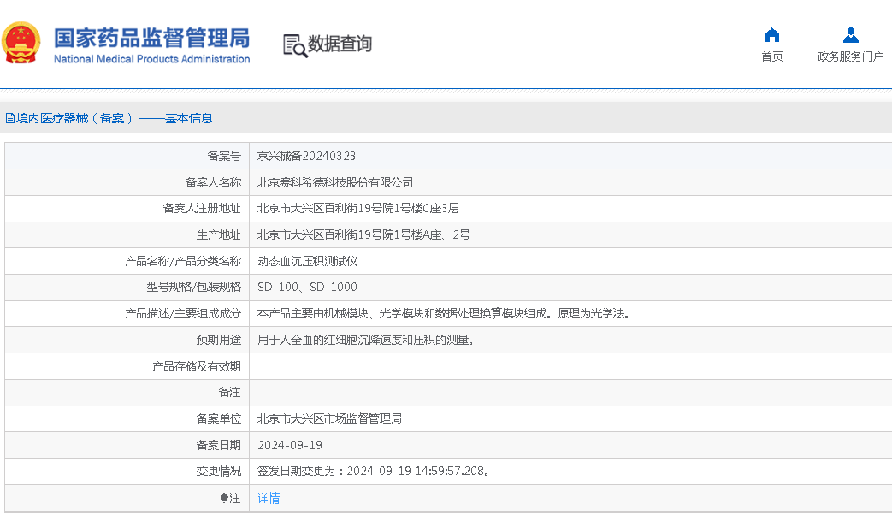Viewport: 892px width, 516px height.
Task: Select the company name 北京赛科希德科技股份有限公司
Action: click(x=335, y=182)
